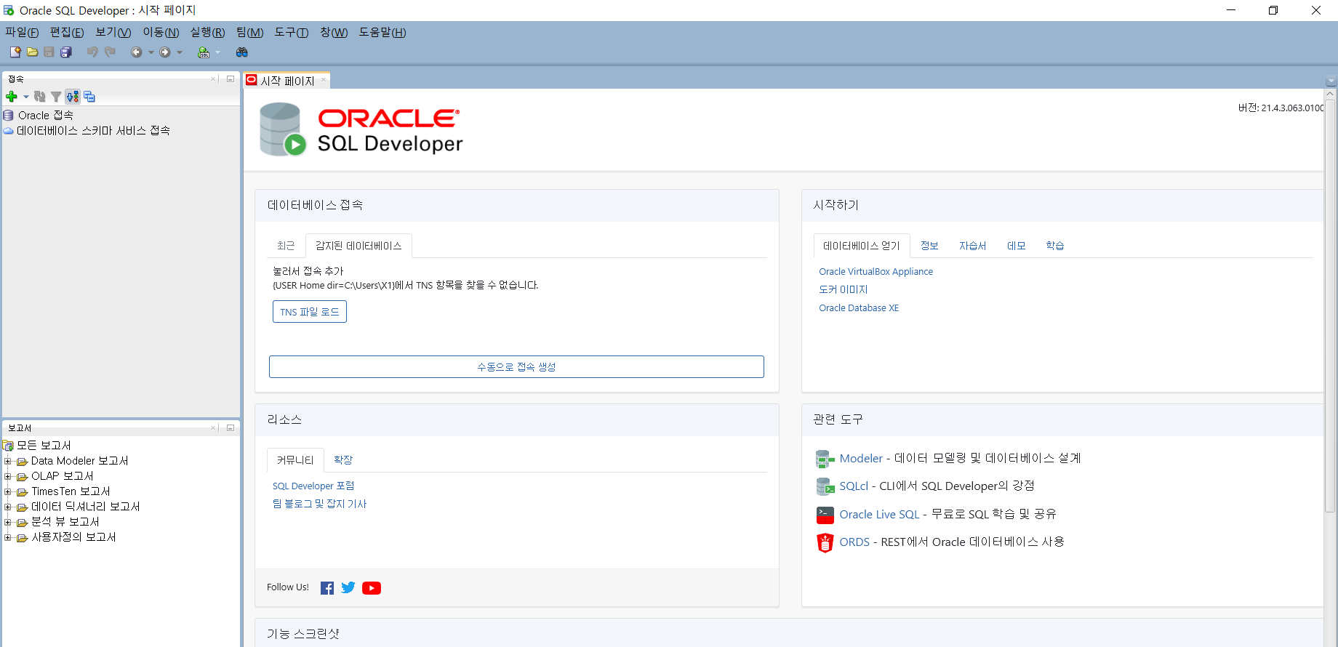
Task: Click the Modeler tool icon
Action: pos(825,459)
